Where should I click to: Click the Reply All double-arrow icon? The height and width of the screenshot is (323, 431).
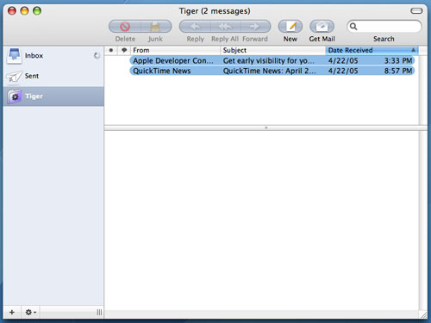coord(225,27)
